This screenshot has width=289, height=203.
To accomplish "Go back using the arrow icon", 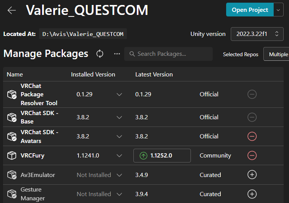I will (x=12, y=10).
